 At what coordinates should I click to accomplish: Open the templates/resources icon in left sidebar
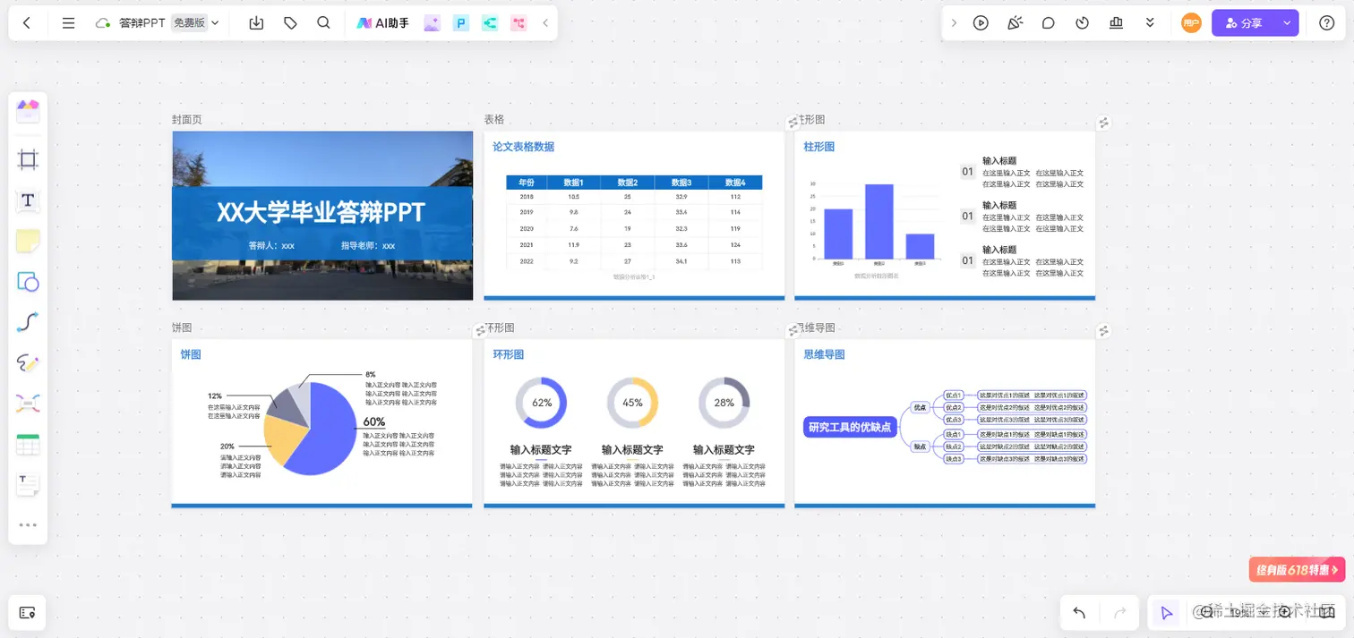coord(28,111)
